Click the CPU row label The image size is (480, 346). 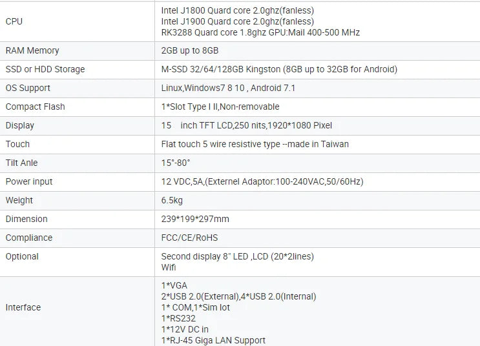(x=14, y=21)
